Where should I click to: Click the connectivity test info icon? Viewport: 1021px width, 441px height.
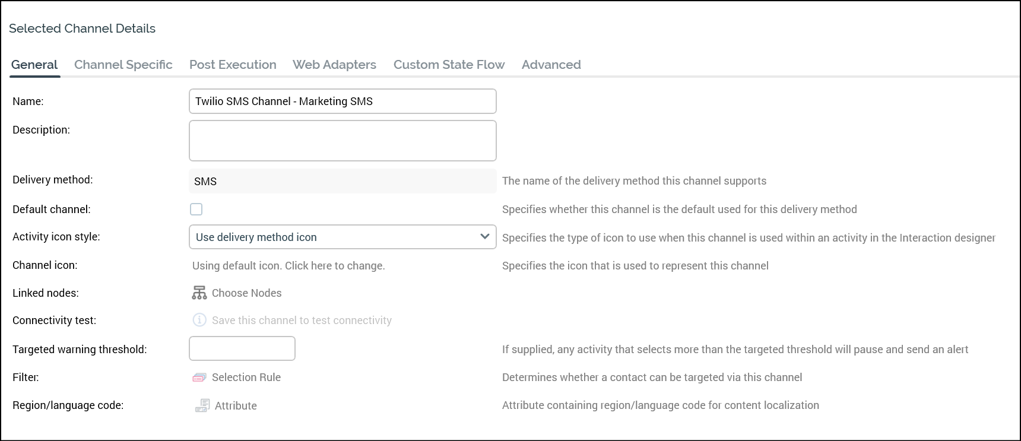tap(199, 321)
